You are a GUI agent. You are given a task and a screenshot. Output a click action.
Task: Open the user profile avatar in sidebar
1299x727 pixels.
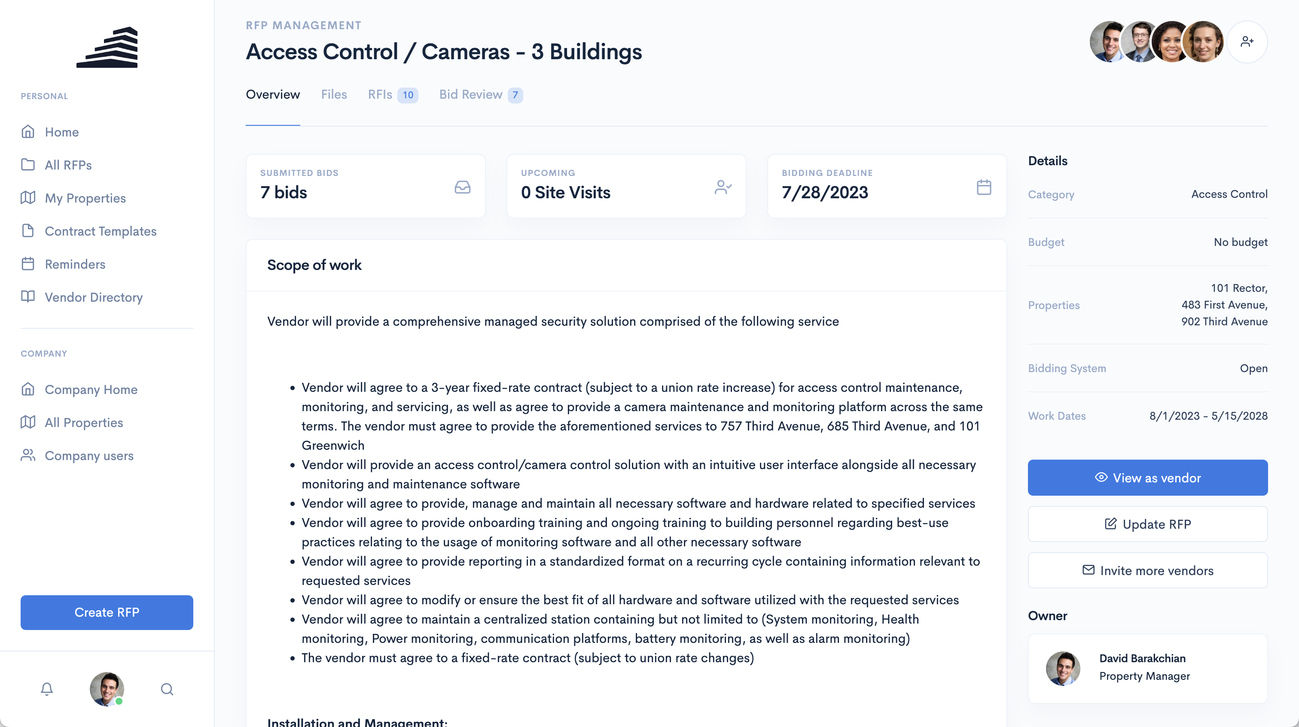click(107, 689)
